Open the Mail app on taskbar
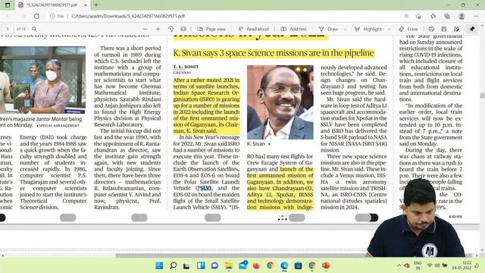485x273 pixels. click(242, 265)
